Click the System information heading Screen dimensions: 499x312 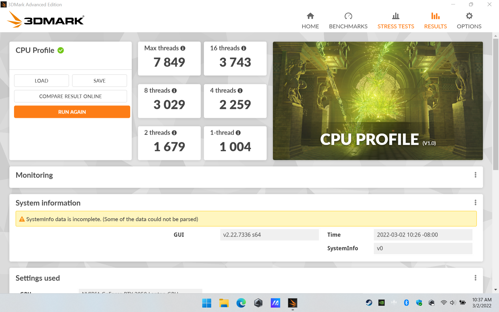[x=48, y=203]
